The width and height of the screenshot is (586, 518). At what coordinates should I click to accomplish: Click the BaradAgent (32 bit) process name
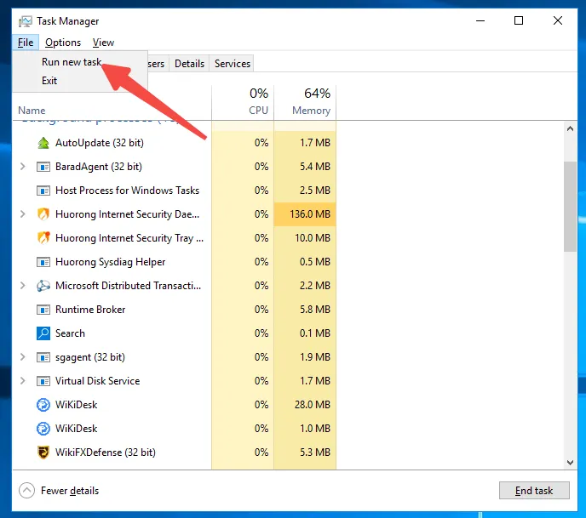[x=99, y=167]
